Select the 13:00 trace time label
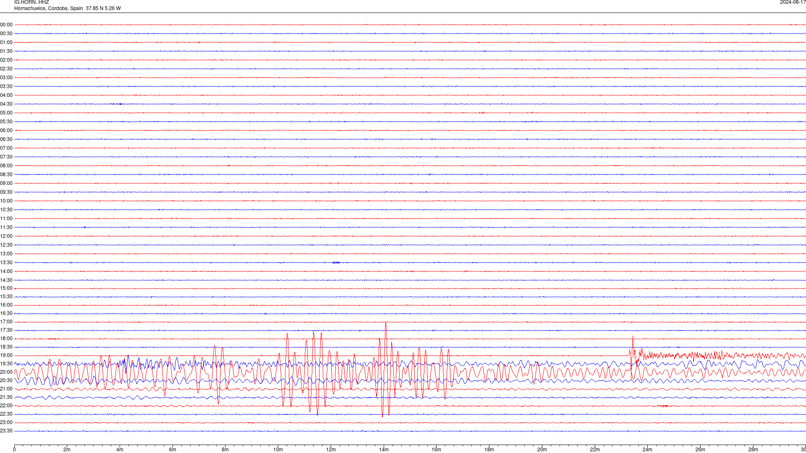Image resolution: width=806 pixels, height=453 pixels. pyautogui.click(x=6, y=254)
